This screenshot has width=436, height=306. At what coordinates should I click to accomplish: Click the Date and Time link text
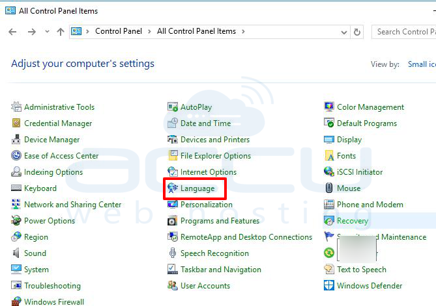[206, 123]
